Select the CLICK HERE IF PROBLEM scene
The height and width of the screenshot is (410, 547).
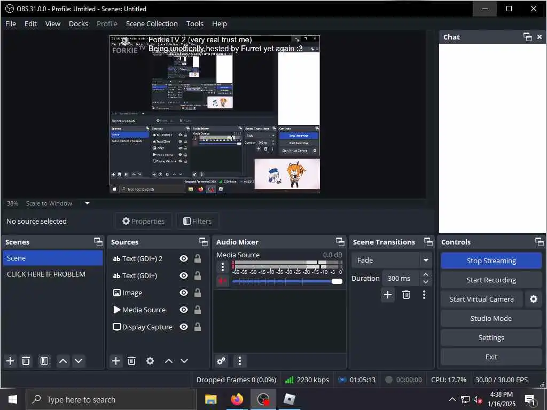(53, 274)
